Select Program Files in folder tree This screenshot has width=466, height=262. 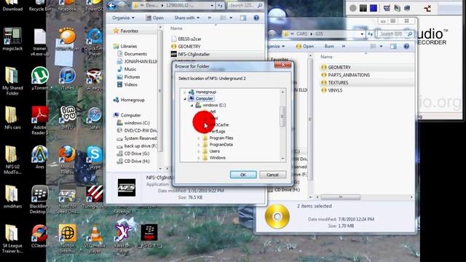coord(221,138)
